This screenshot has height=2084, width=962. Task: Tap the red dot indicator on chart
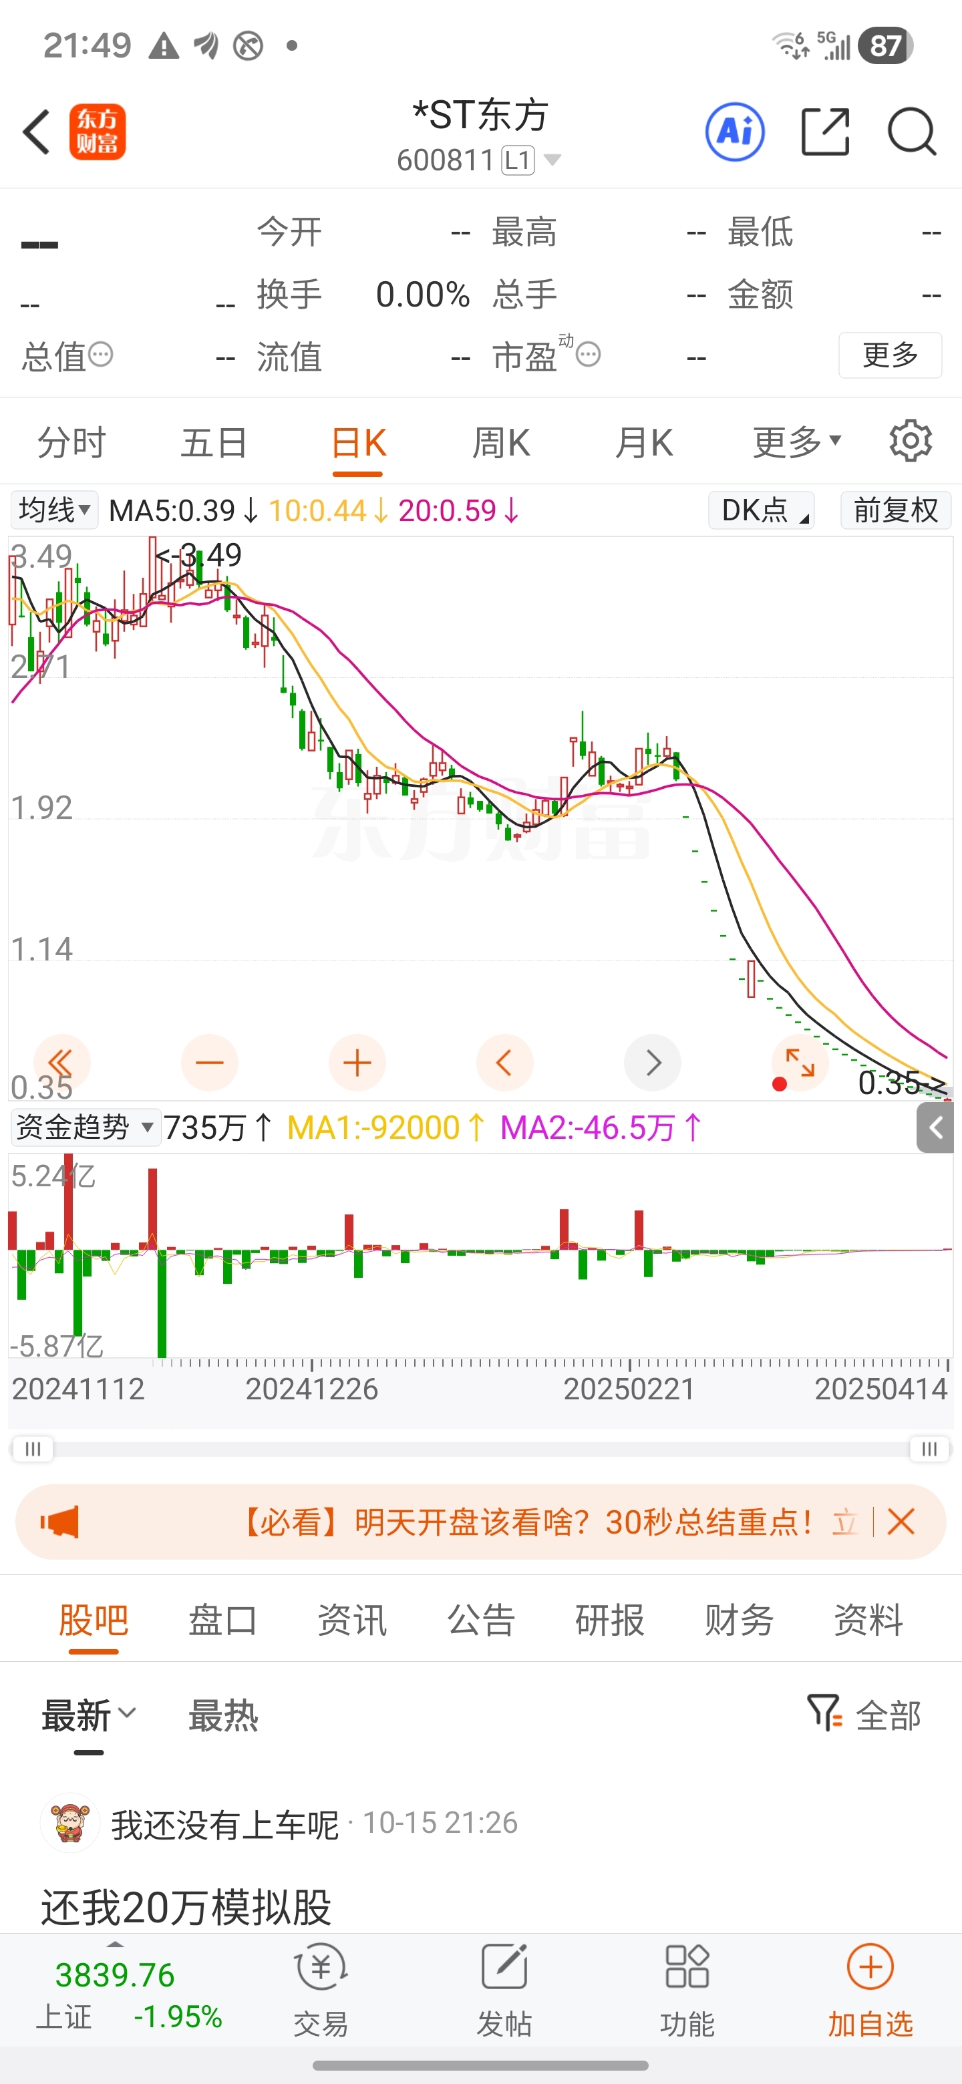[x=779, y=1084]
